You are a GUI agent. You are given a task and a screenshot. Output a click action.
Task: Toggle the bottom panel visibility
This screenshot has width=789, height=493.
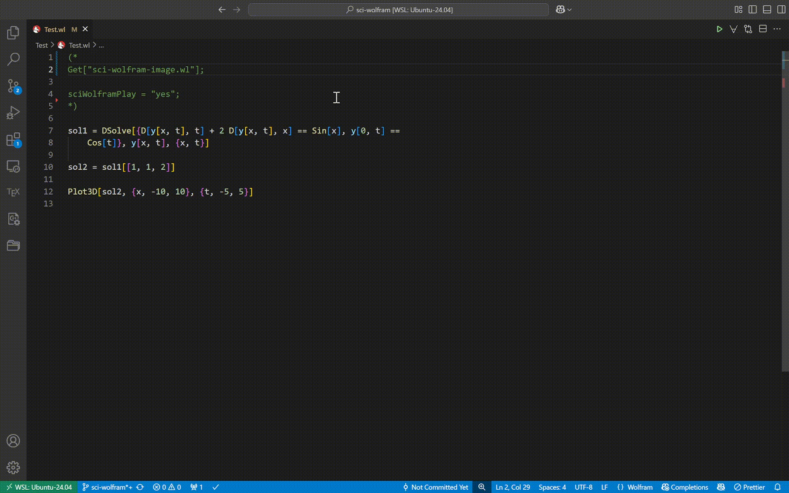767,9
